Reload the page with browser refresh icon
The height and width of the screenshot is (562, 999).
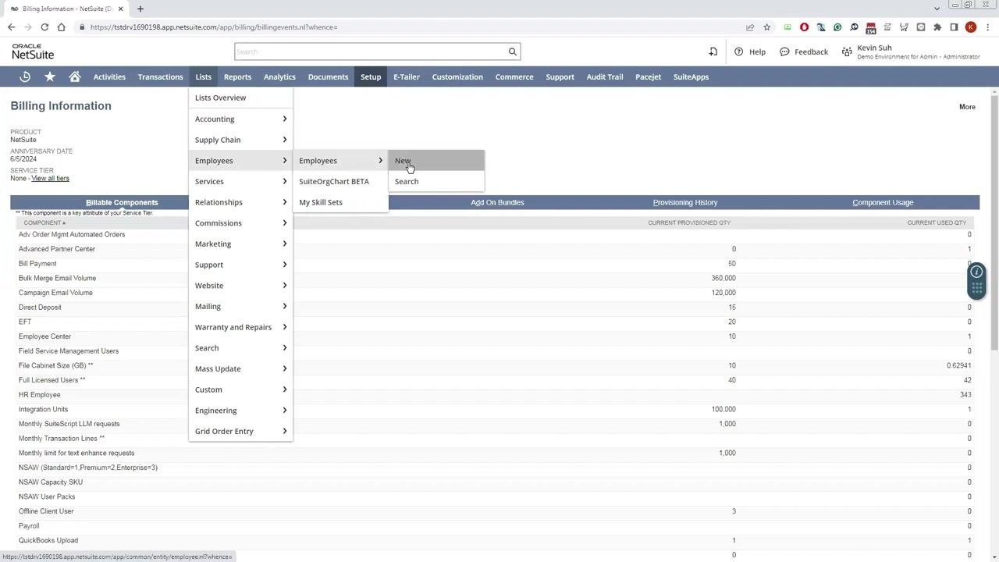tap(44, 27)
